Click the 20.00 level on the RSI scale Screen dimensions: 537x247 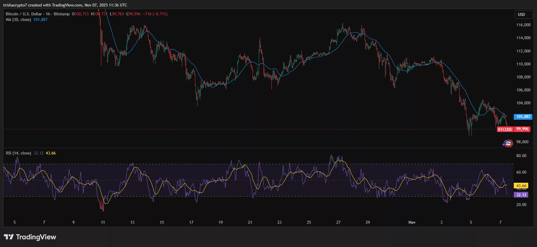(x=521, y=205)
